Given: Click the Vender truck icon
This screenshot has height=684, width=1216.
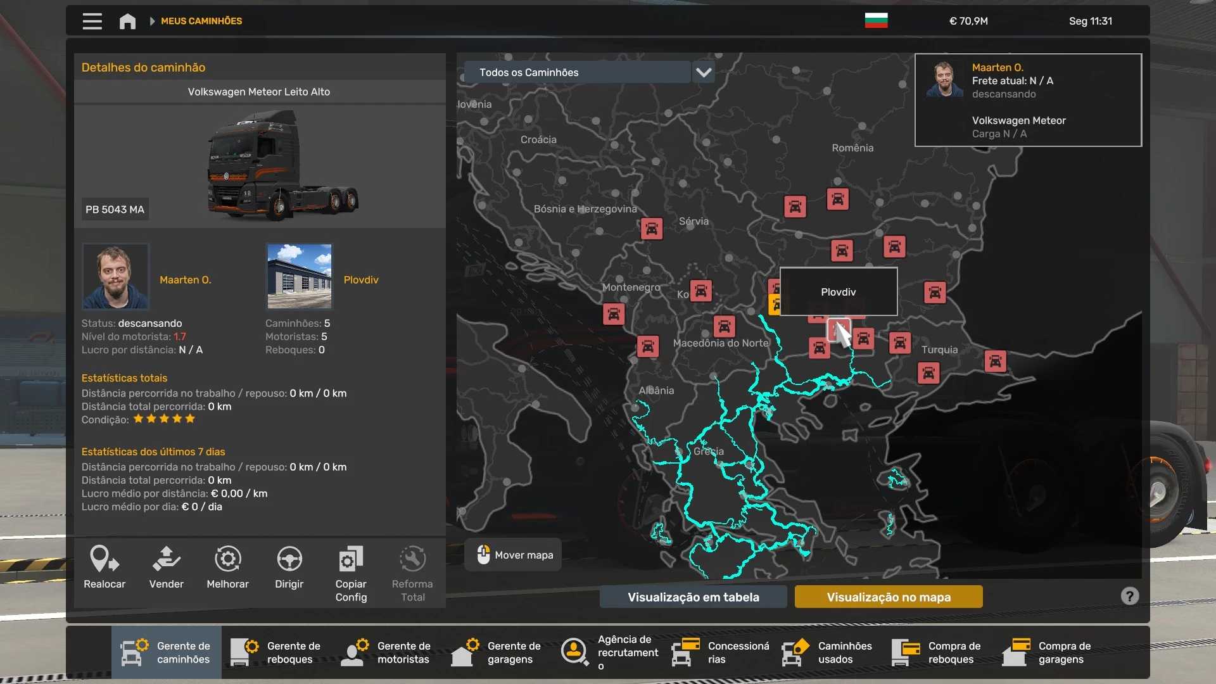Looking at the screenshot, I should 166,559.
